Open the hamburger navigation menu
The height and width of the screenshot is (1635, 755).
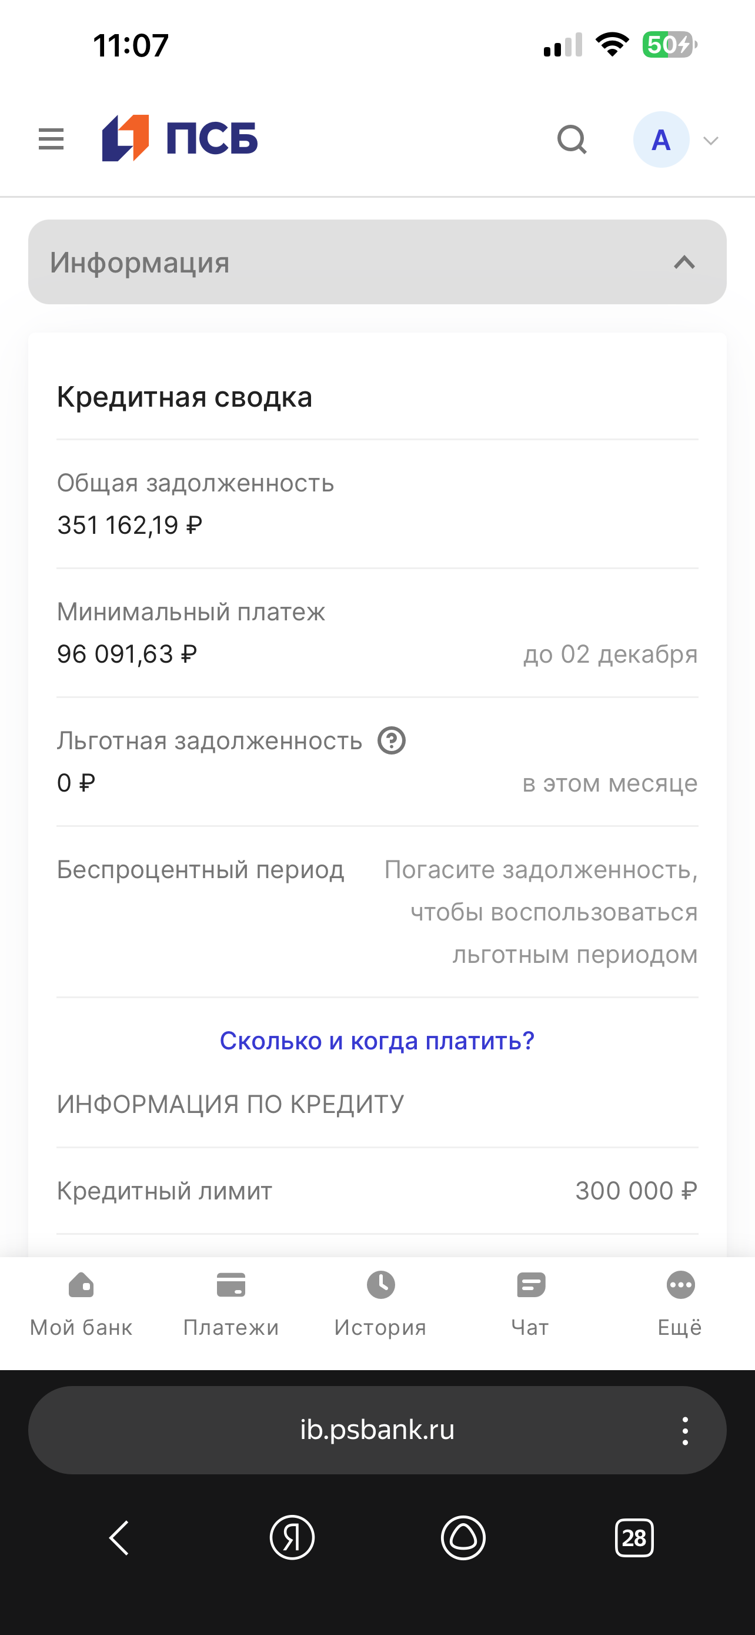pyautogui.click(x=51, y=139)
